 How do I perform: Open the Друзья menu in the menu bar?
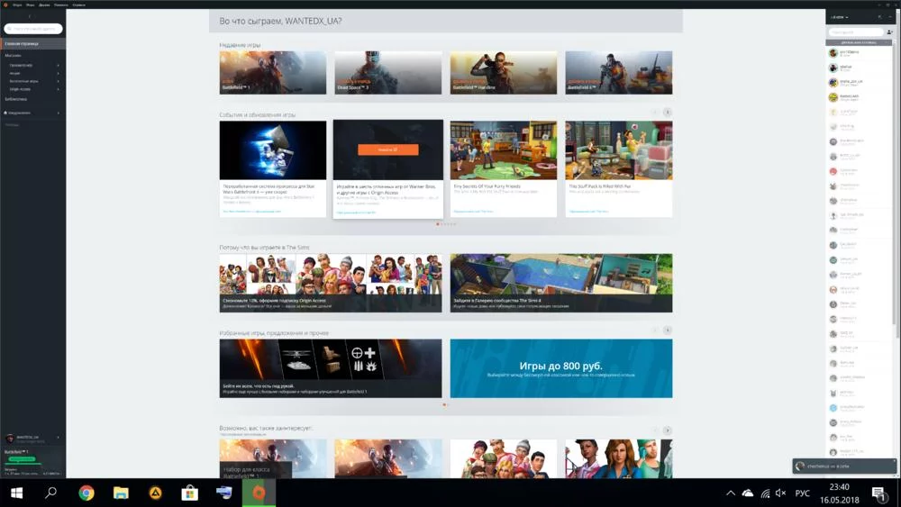tap(44, 5)
